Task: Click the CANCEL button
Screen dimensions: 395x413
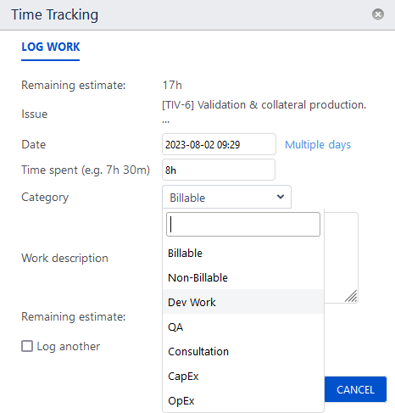Action: click(355, 389)
